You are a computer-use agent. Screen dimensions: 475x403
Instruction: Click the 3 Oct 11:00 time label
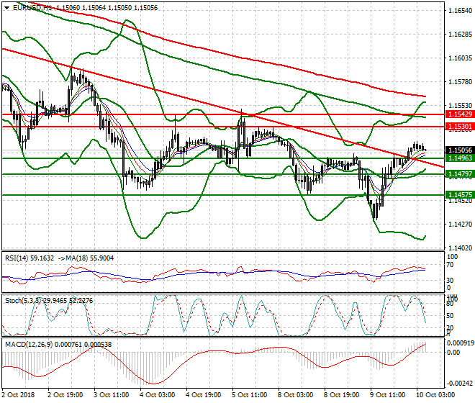111,395
